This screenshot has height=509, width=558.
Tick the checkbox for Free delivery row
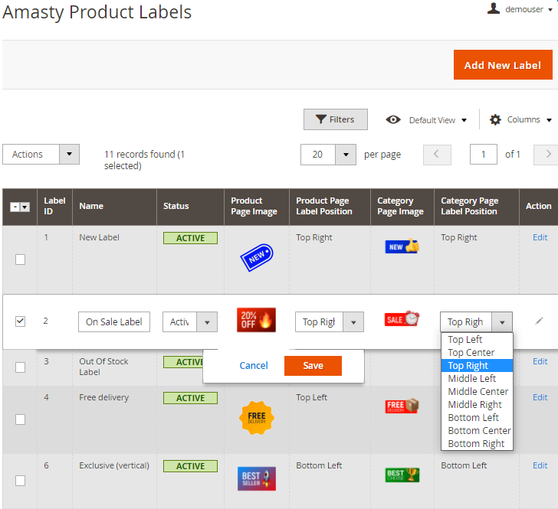pyautogui.click(x=21, y=419)
